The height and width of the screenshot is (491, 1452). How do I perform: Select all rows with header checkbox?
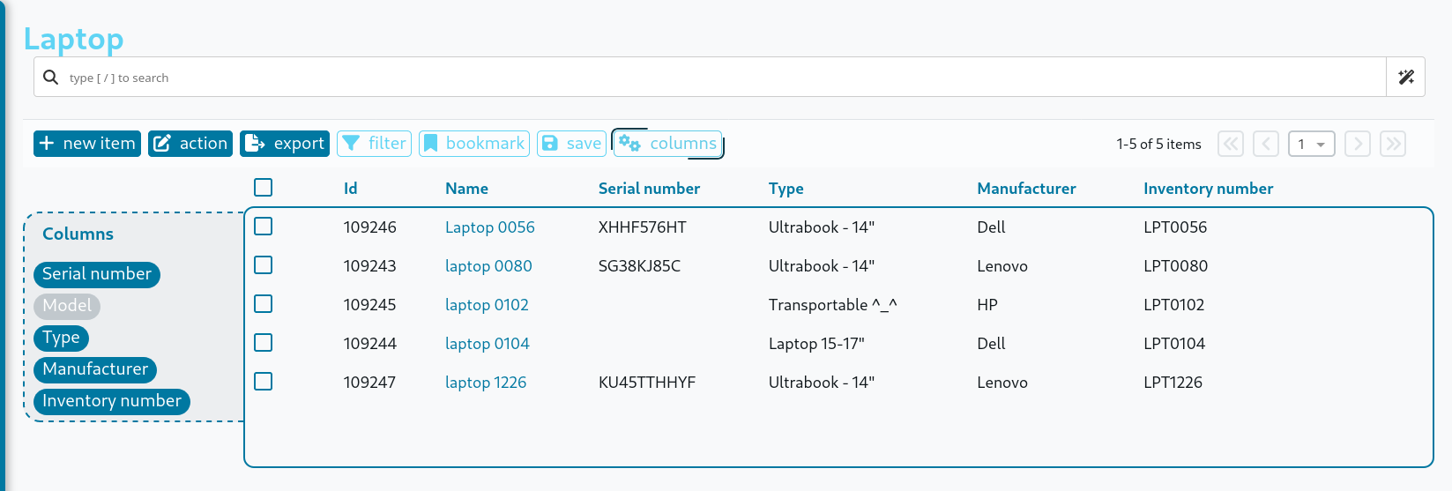coord(263,188)
